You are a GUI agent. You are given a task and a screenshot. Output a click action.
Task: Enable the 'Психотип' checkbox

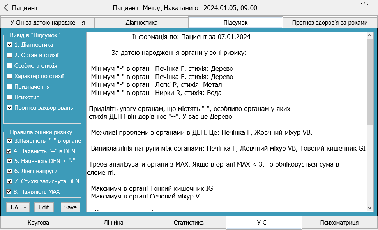coord(10,97)
